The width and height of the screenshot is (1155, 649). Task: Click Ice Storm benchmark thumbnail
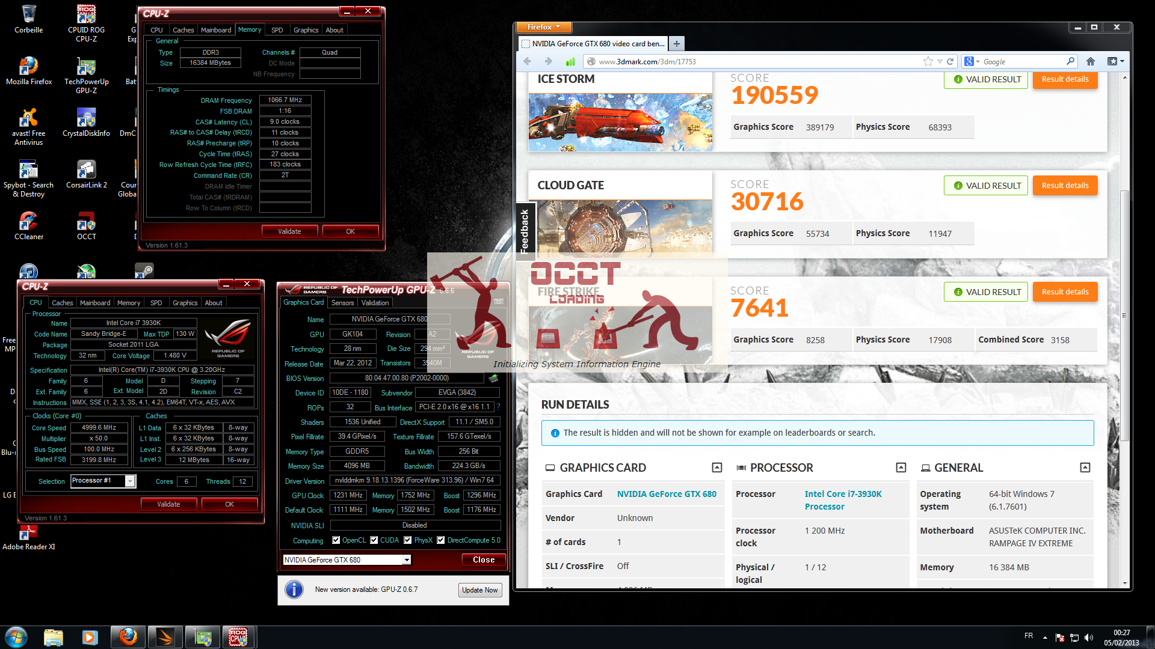(620, 122)
